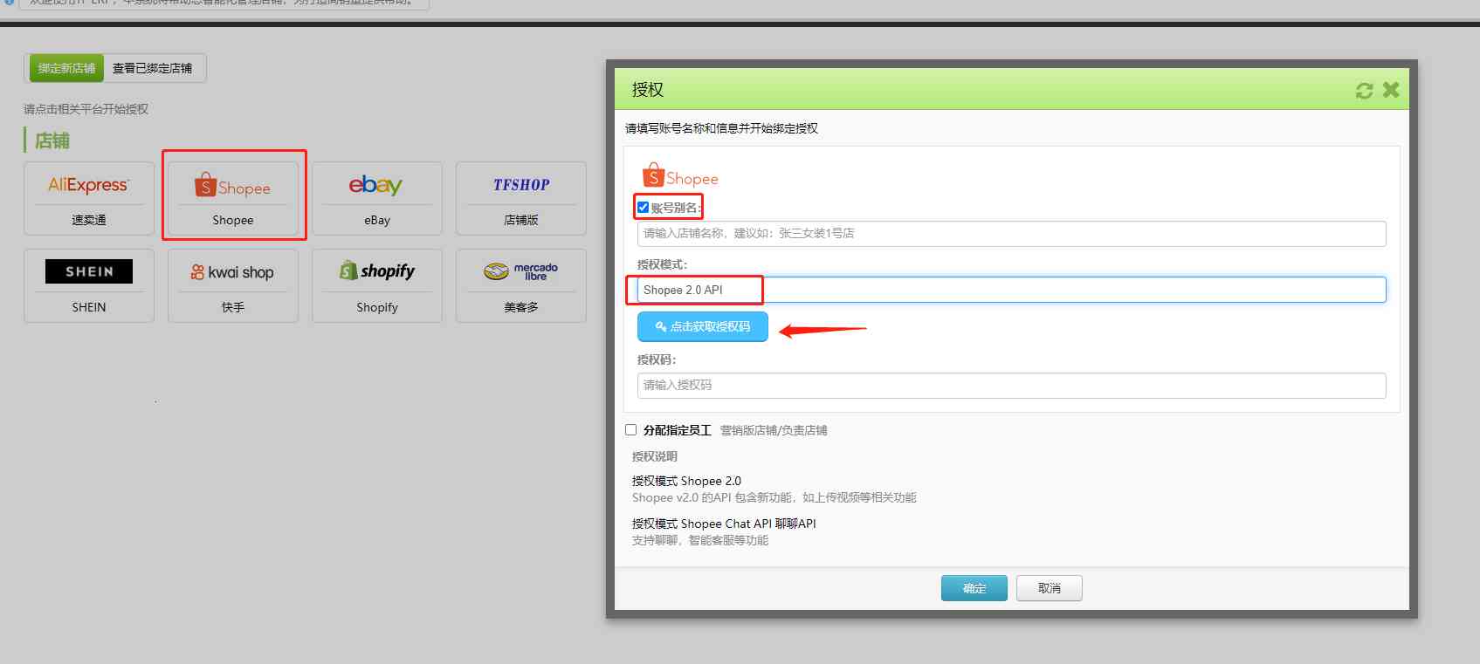Click the 店铺 section heading
1480x664 pixels.
[52, 140]
